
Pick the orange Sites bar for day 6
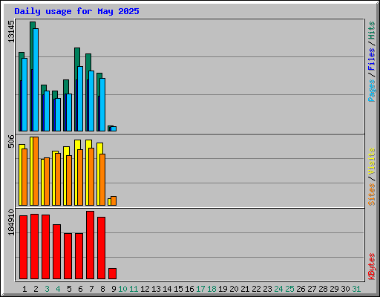[x=80, y=177]
